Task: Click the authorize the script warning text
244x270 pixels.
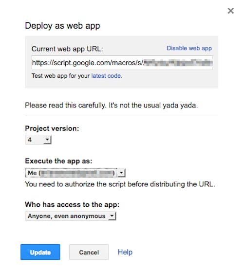Action: pos(120,184)
